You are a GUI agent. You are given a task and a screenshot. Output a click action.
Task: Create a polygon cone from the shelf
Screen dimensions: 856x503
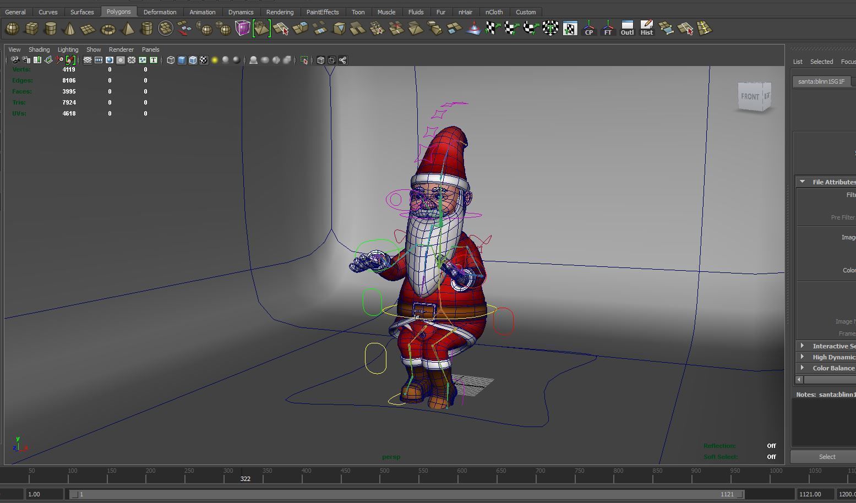pos(69,28)
